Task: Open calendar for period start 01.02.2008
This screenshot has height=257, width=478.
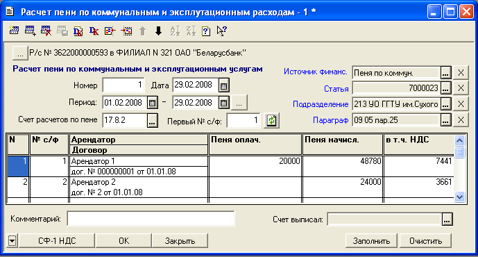Action: [153, 103]
